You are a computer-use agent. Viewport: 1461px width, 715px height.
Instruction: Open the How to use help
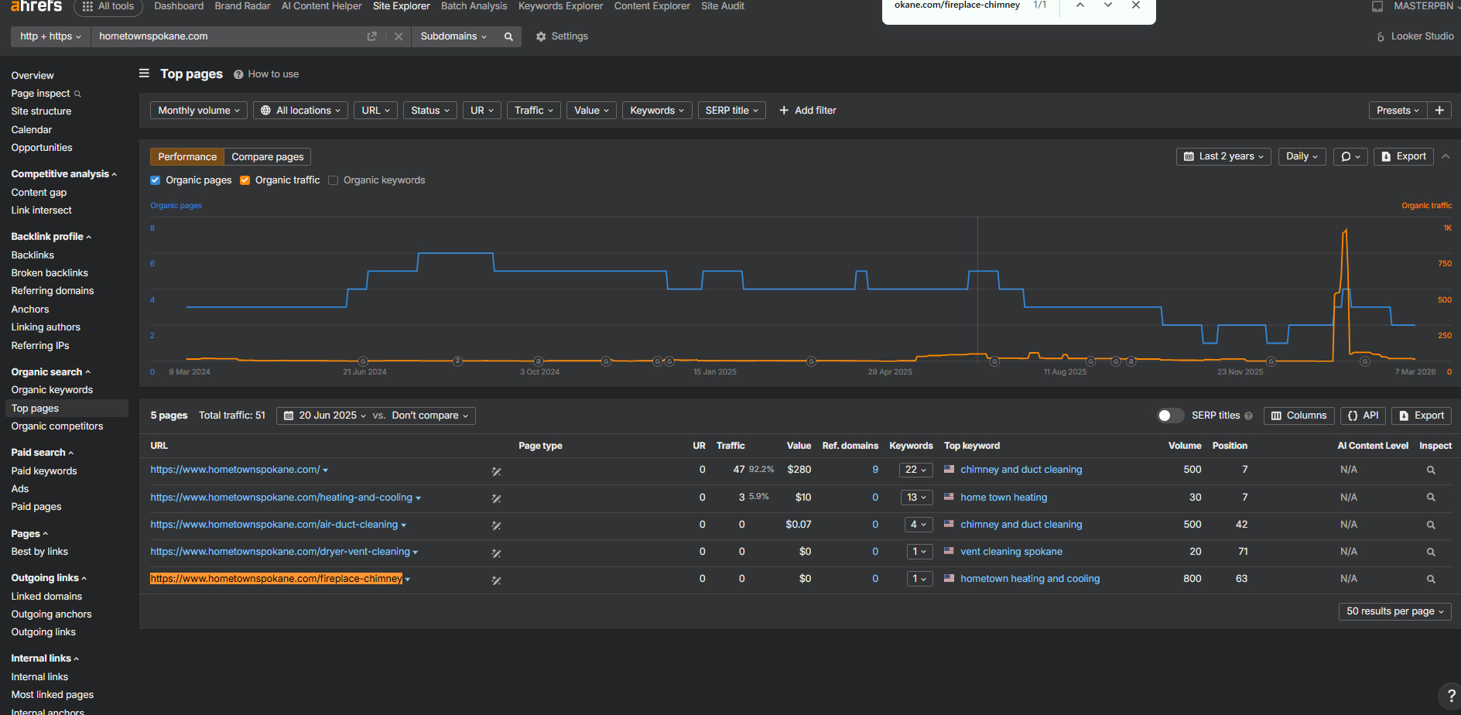pyautogui.click(x=266, y=74)
